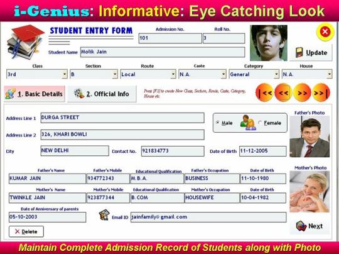Click the Email ID field jainfamily@gmail.com
Viewport: 339px width, 254px height.
pyautogui.click(x=208, y=217)
